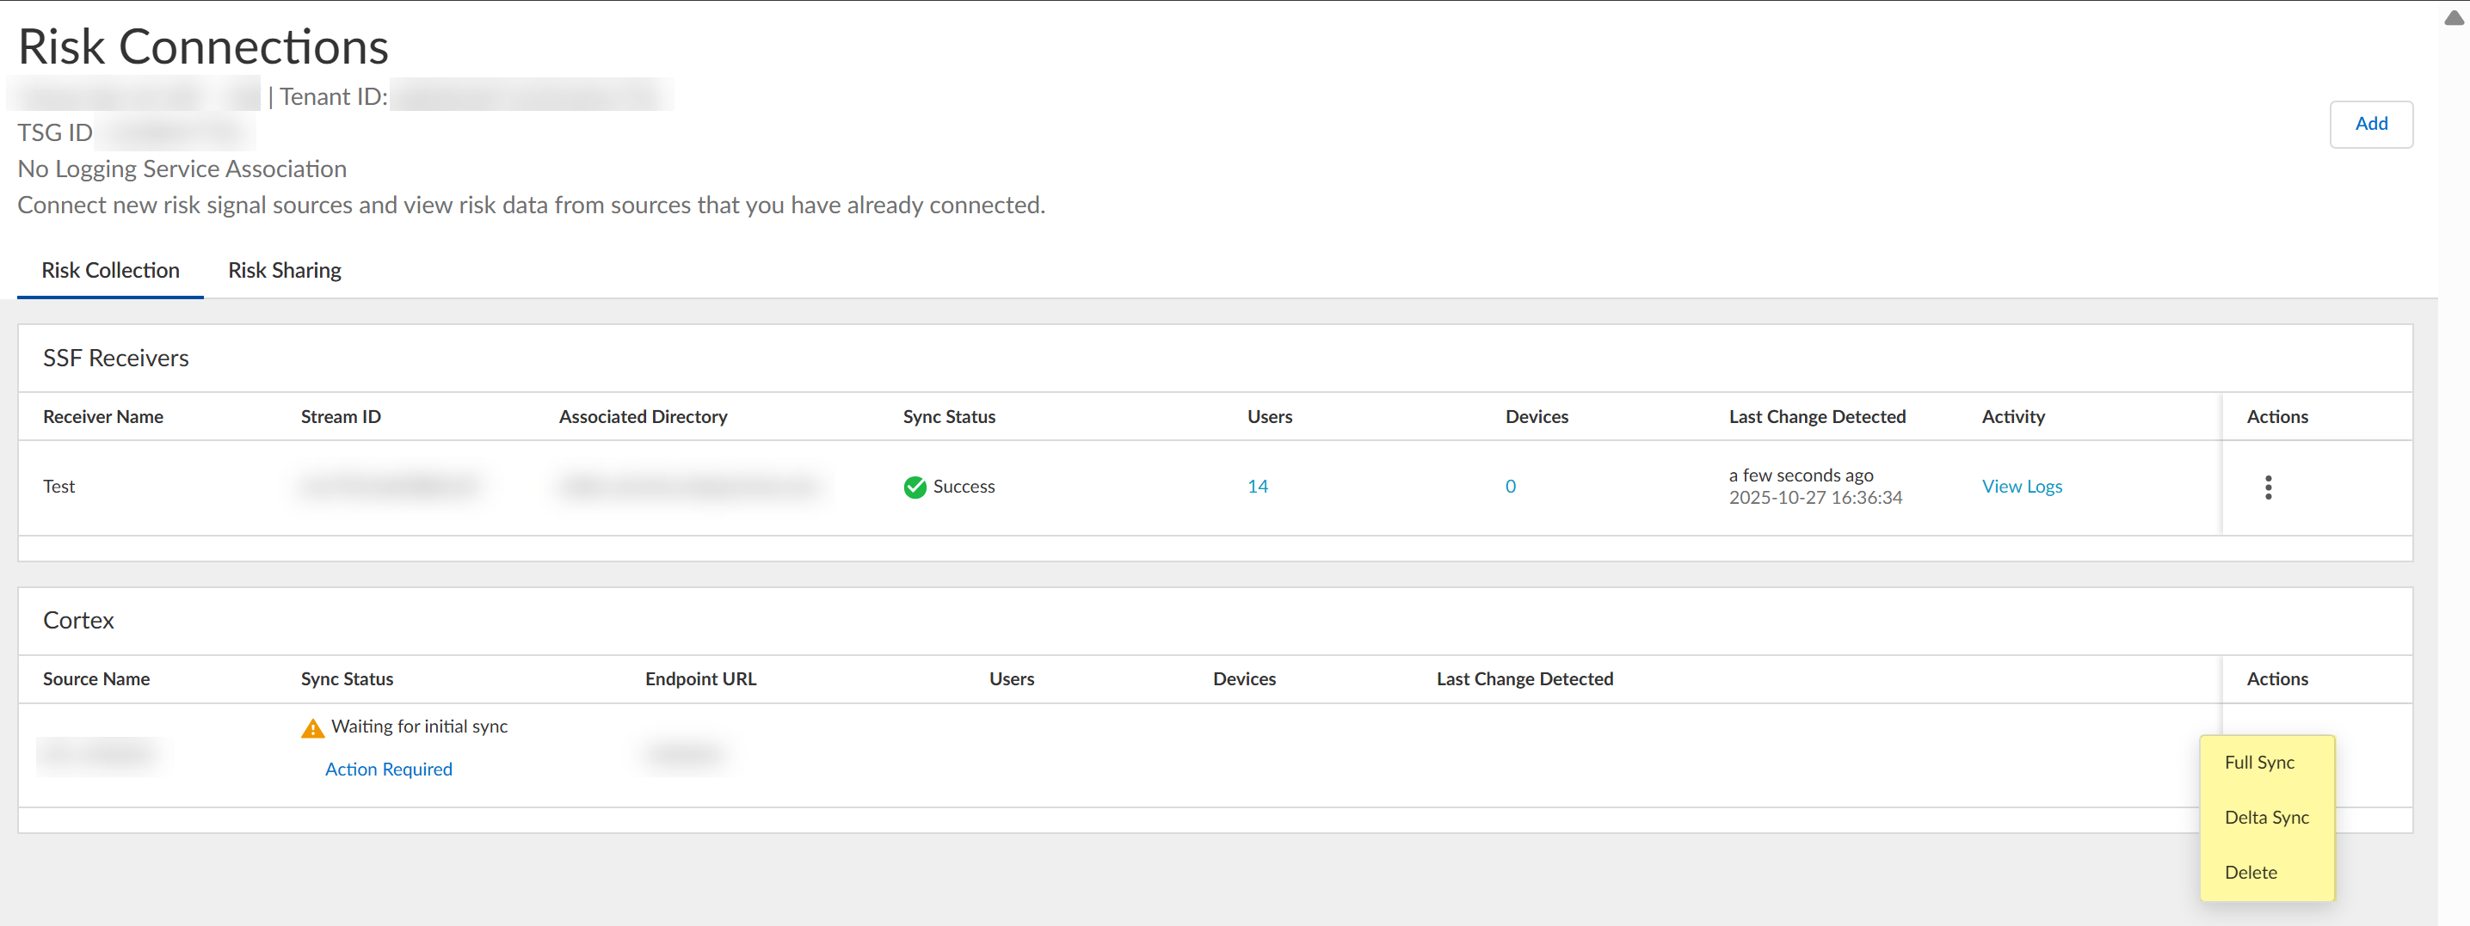Click the Source Name column header in Cortex
2470x926 pixels.
(x=95, y=678)
